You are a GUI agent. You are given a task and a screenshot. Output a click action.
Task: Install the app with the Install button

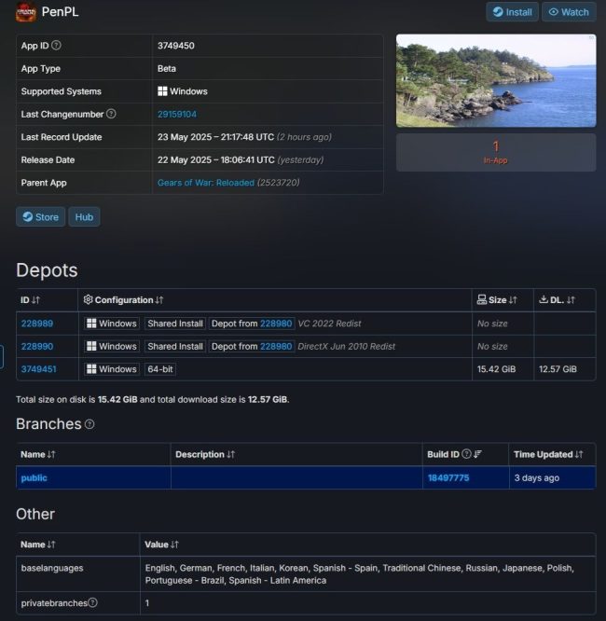[512, 12]
